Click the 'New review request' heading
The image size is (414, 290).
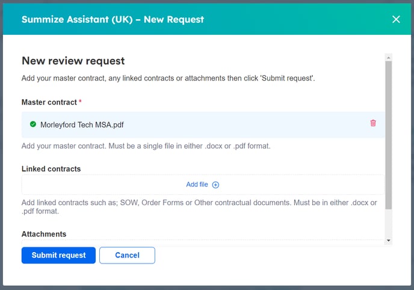click(73, 61)
